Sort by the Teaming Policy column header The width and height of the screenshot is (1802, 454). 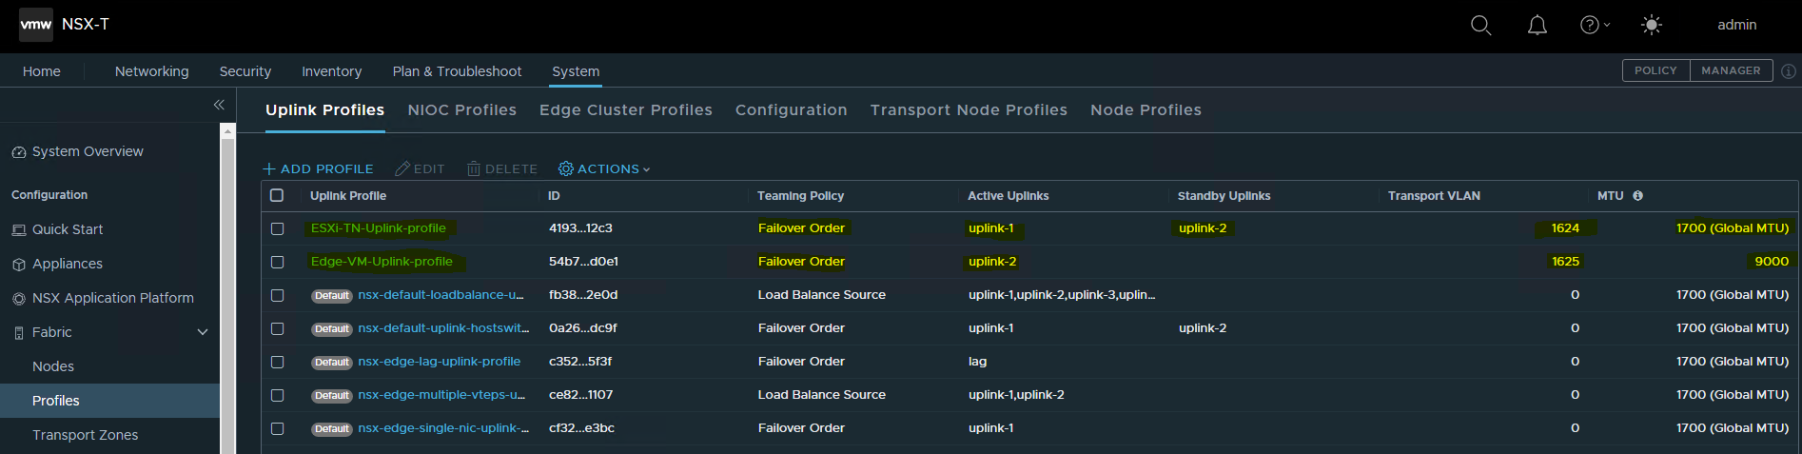click(801, 196)
